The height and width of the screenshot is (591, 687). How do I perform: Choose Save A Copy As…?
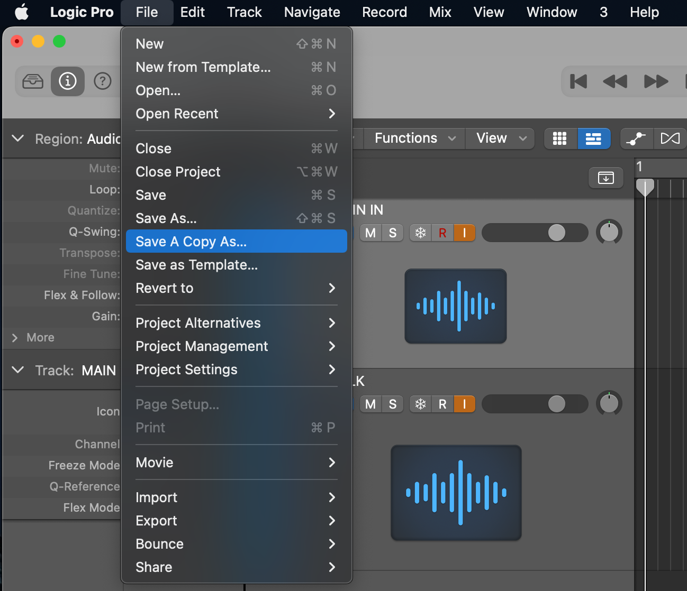237,242
